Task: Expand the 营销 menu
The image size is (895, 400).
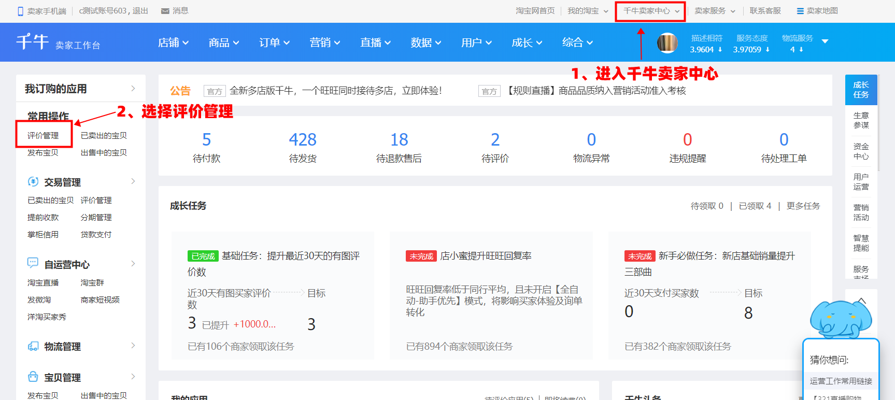Action: (x=325, y=42)
